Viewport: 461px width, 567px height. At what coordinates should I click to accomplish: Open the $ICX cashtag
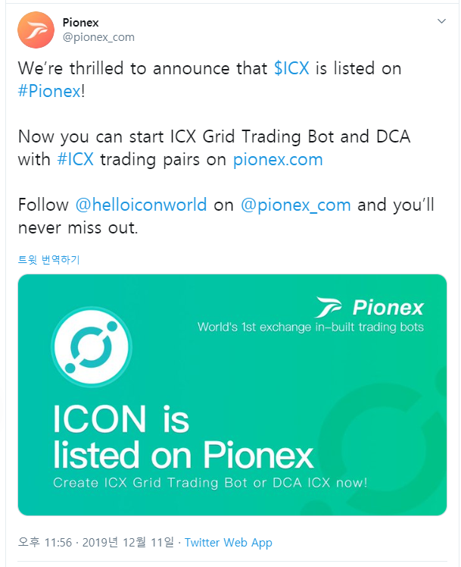291,68
